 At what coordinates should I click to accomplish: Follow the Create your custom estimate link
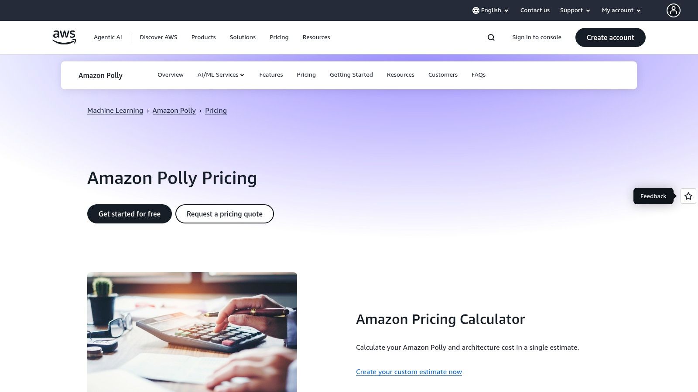(409, 372)
